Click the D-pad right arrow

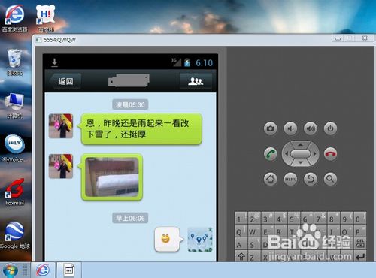pos(314,153)
